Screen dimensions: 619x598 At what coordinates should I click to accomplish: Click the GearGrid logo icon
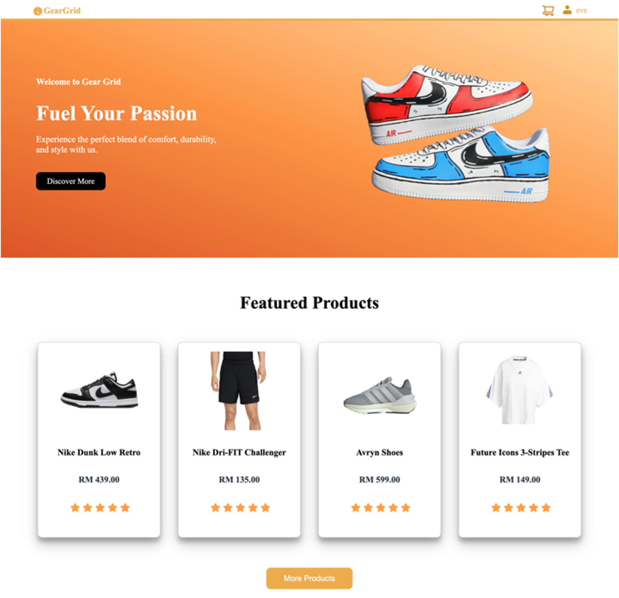coord(38,11)
